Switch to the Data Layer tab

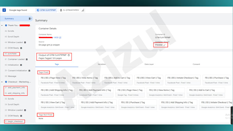pos(149,64)
